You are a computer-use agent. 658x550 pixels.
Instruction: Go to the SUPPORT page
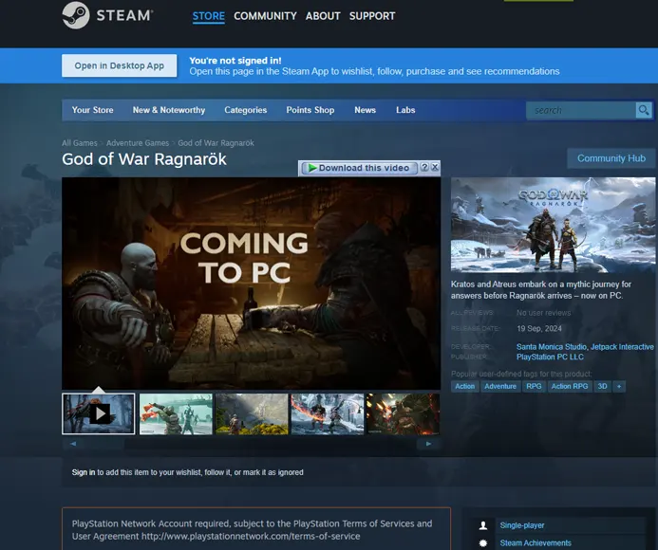tap(372, 16)
